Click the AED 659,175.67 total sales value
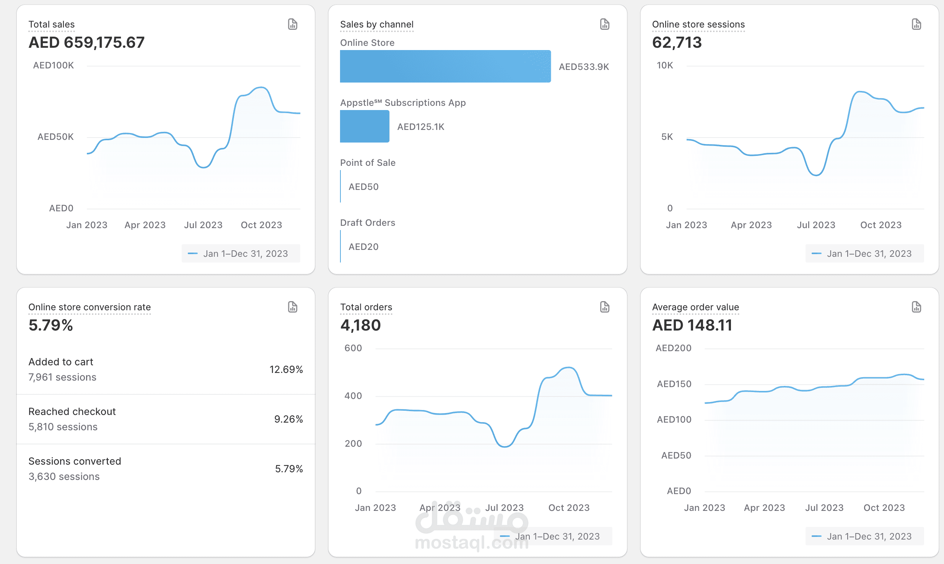Image resolution: width=944 pixels, height=564 pixels. point(86,42)
